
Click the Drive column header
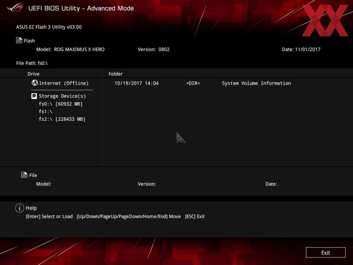click(33, 74)
